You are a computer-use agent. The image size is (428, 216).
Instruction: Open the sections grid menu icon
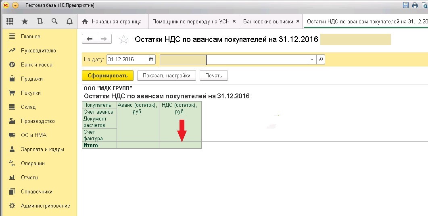(10, 21)
